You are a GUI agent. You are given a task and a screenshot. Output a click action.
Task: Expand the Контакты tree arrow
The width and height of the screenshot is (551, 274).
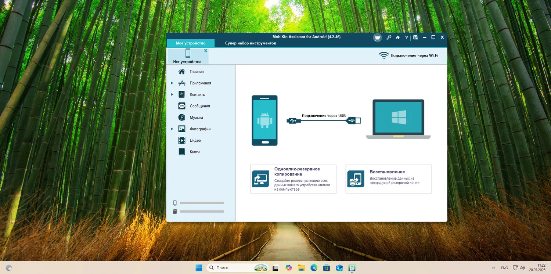click(x=172, y=94)
